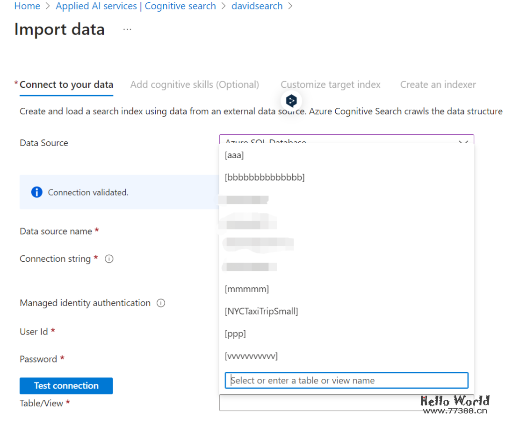Click the table or view name search field
Image resolution: width=505 pixels, height=425 pixels.
tap(346, 381)
